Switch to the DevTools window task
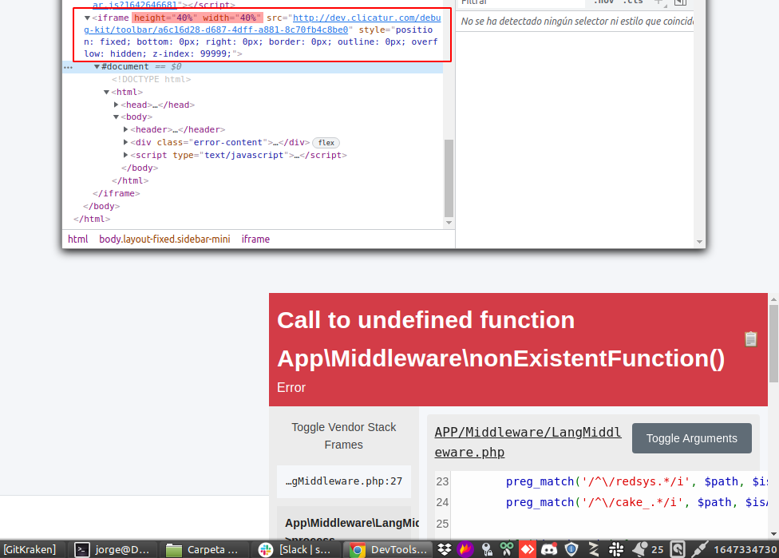Viewport: 779px width, 558px height. tap(389, 549)
